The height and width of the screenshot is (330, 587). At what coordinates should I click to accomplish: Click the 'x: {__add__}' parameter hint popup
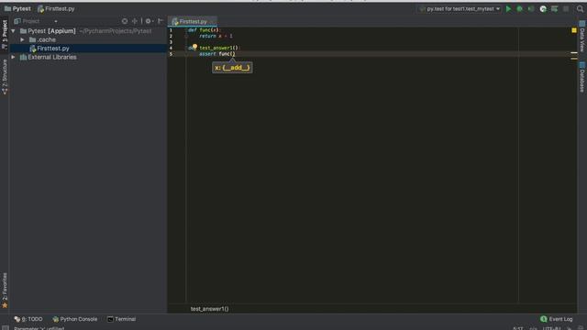232,68
